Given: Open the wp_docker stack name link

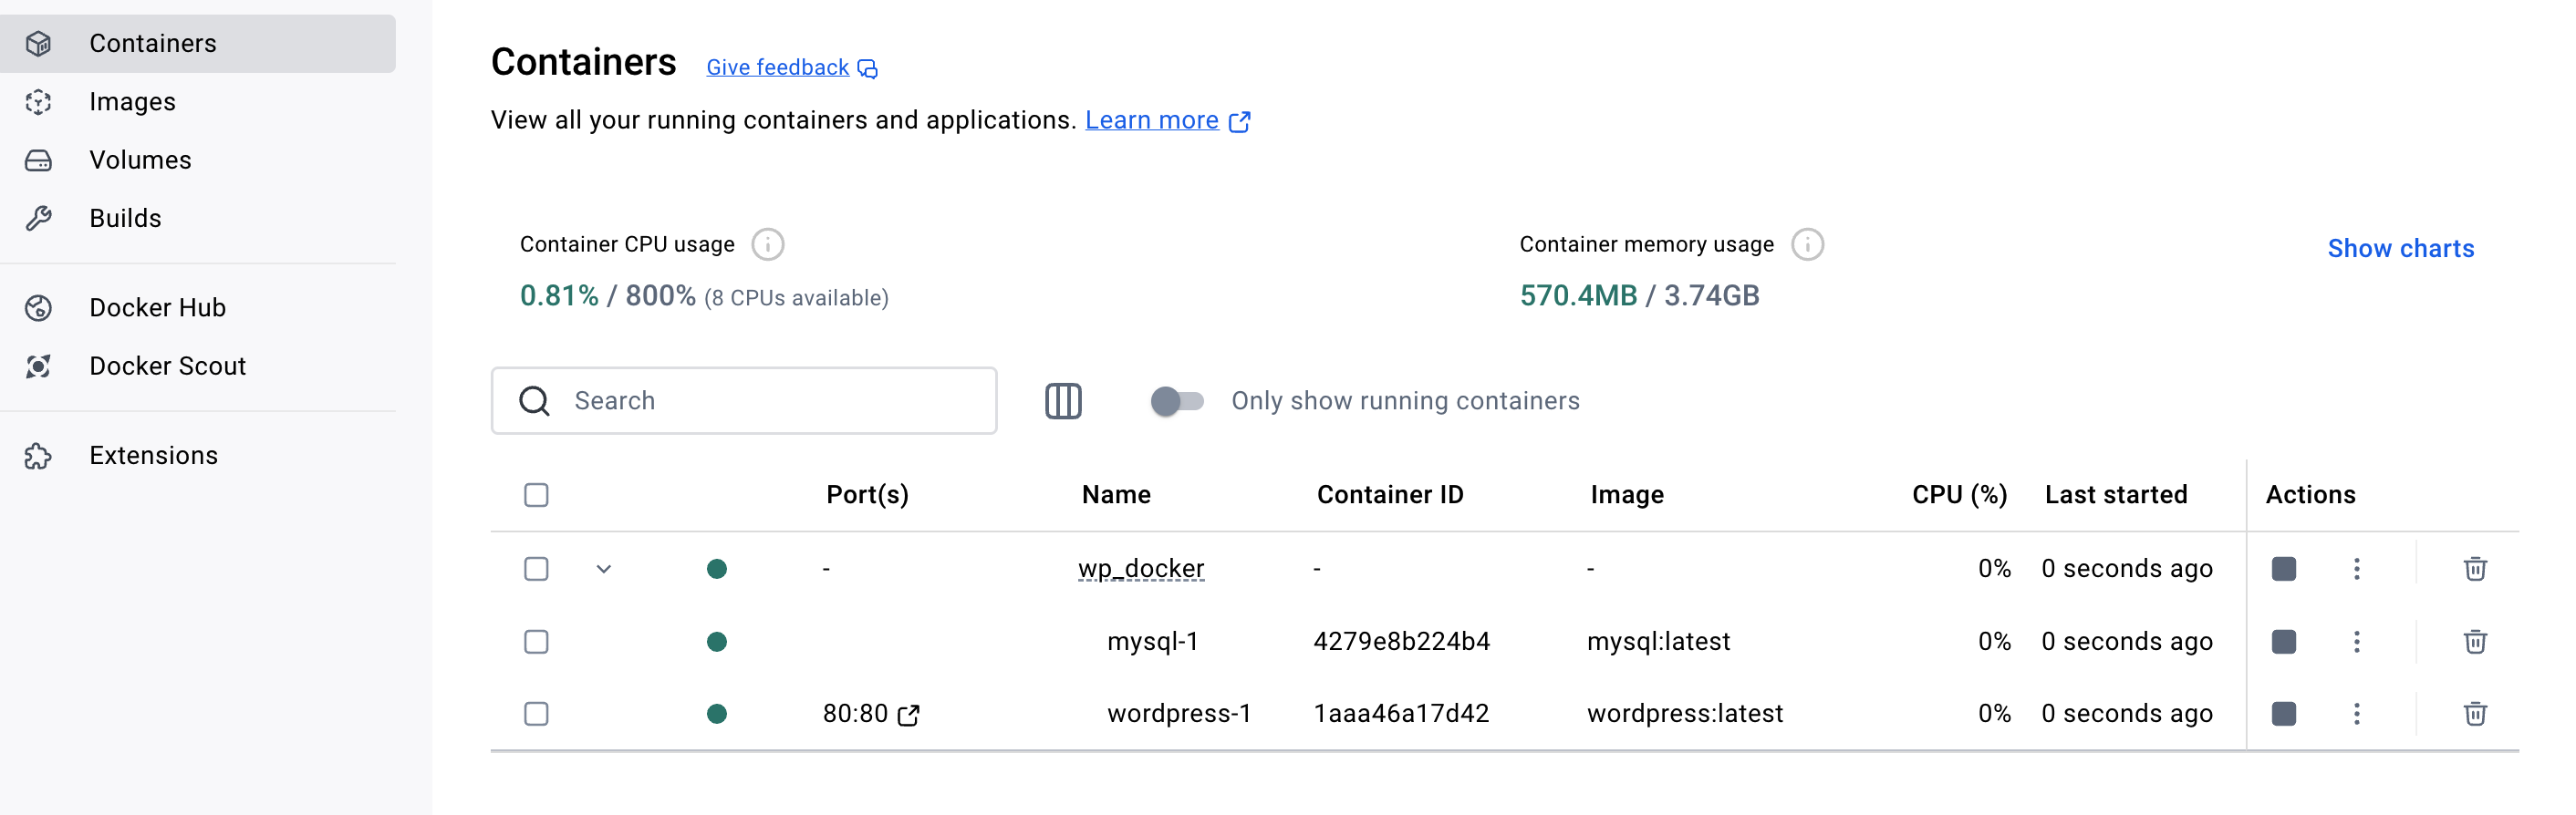Looking at the screenshot, I should (1141, 569).
